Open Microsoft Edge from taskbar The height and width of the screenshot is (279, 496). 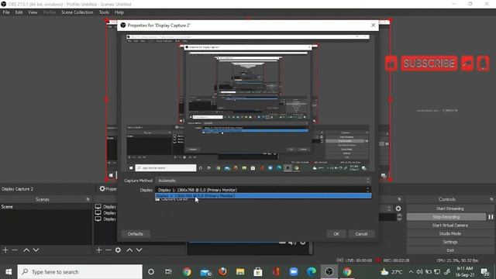tap(312, 272)
